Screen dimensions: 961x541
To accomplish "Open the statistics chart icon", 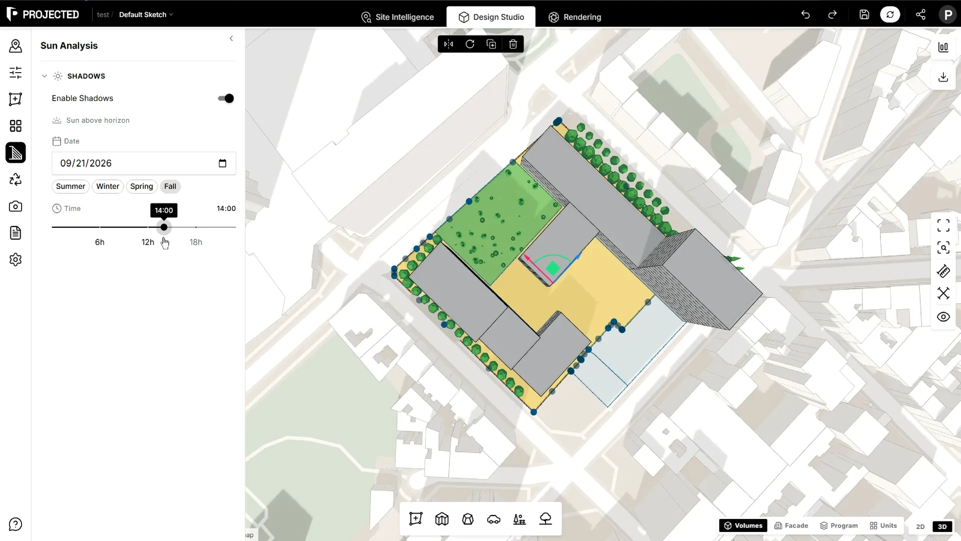I will (943, 47).
